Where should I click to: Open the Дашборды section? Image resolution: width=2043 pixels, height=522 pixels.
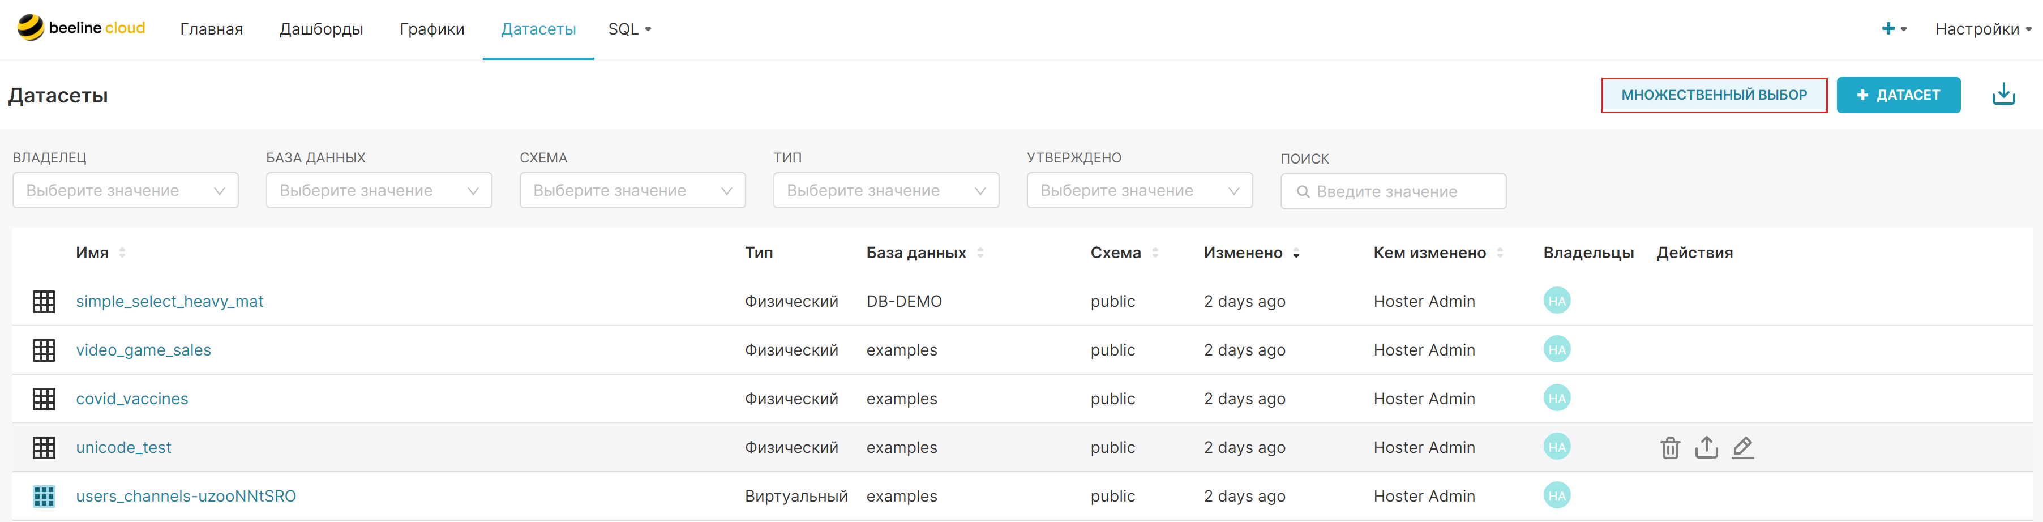click(321, 28)
